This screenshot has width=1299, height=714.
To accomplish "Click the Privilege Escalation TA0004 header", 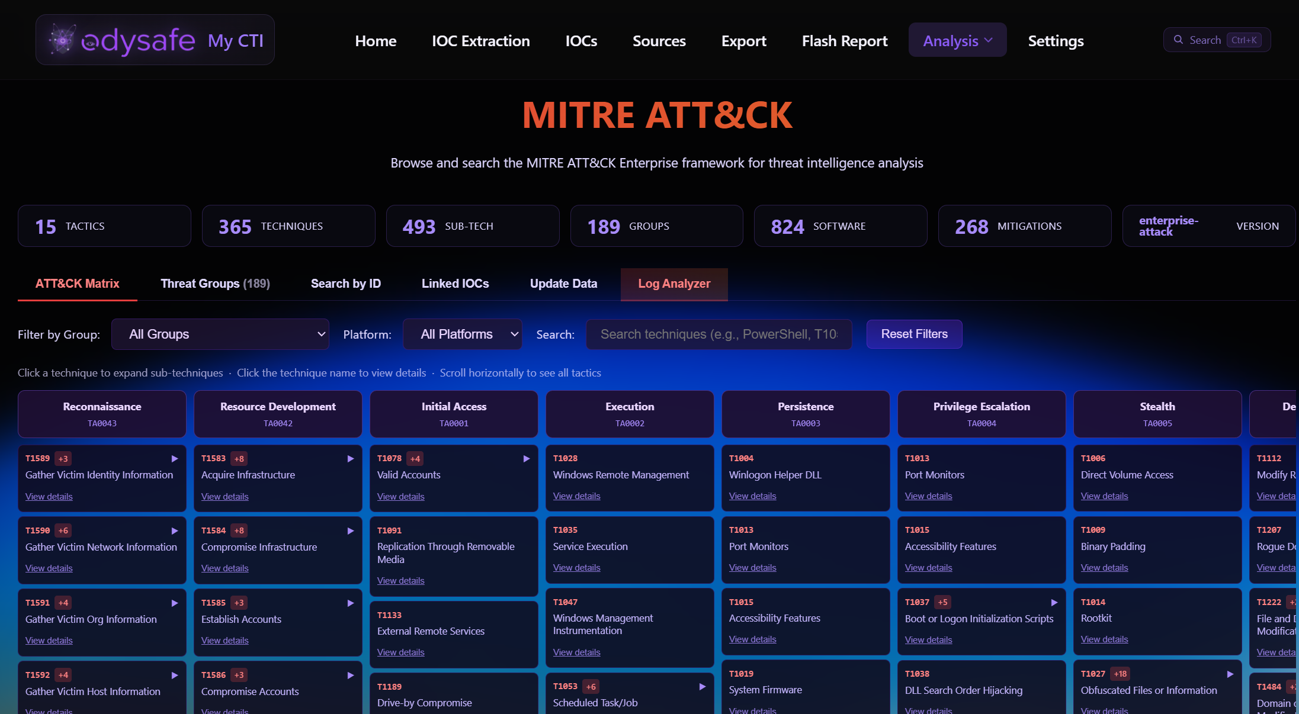I will coord(982,414).
